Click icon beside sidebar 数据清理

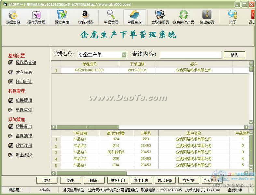click(11, 136)
